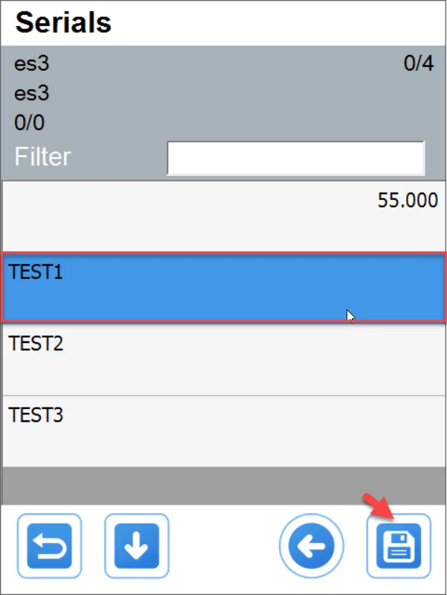Image resolution: width=447 pixels, height=595 pixels.
Task: Click blank title bar area right of Serials
Action: pos(283,22)
